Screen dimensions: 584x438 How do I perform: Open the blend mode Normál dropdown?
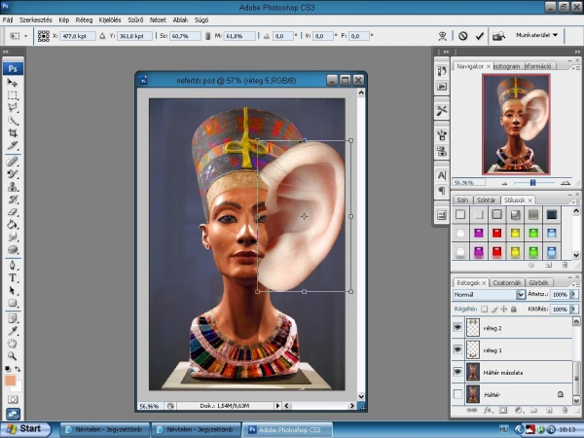[521, 295]
